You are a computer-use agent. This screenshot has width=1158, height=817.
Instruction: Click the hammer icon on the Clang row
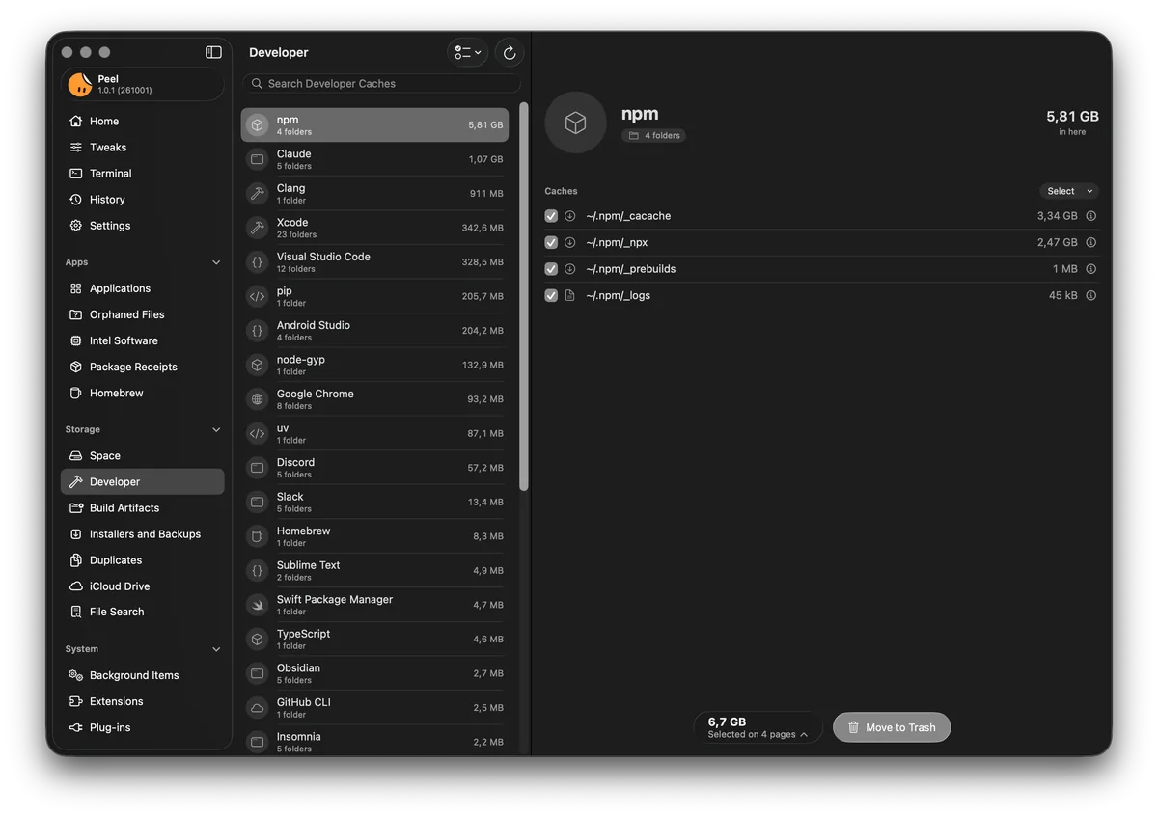257,194
